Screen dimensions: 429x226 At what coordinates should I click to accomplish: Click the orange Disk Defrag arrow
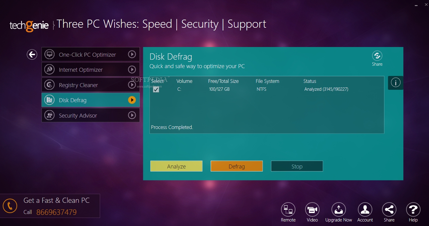pyautogui.click(x=132, y=100)
